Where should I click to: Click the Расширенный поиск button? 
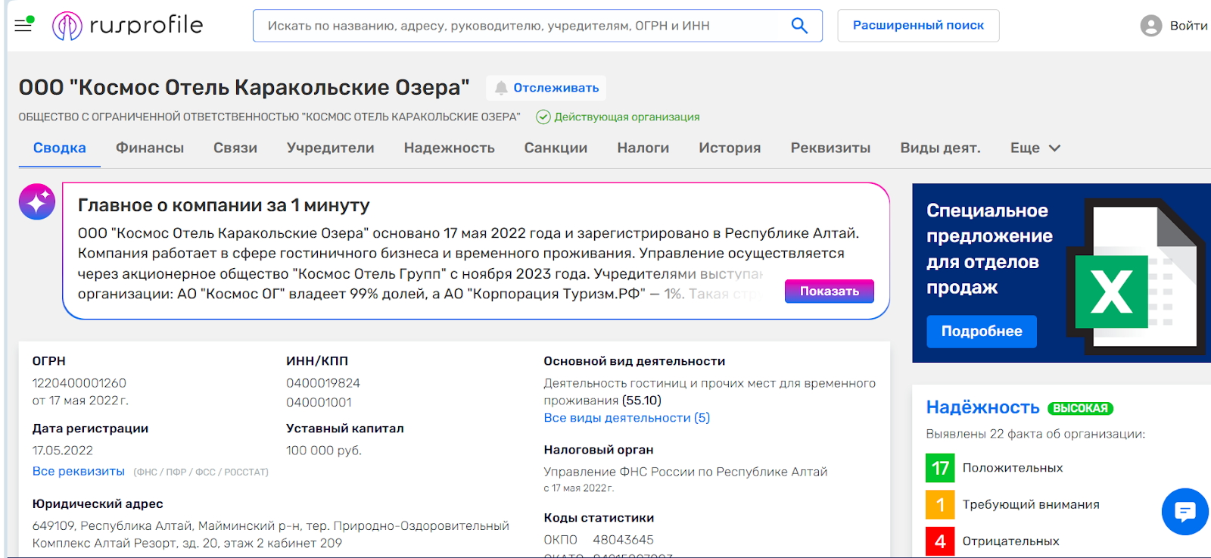[x=918, y=26]
